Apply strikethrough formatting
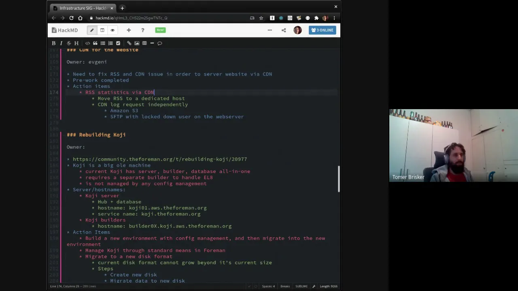 tap(69, 43)
